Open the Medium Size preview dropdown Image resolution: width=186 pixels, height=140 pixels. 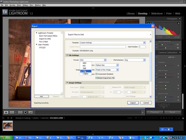click(117, 65)
